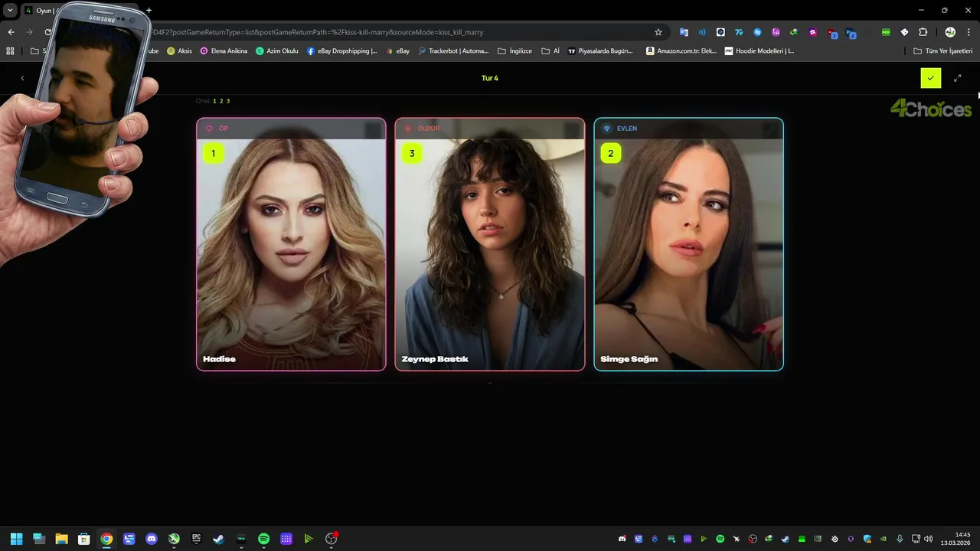Select the Hadise card

click(291, 244)
